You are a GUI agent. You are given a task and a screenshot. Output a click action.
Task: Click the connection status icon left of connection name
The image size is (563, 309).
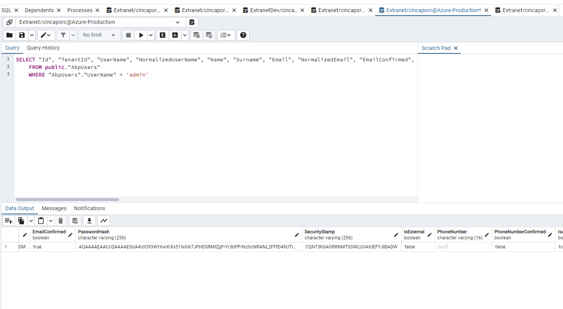[9, 22]
